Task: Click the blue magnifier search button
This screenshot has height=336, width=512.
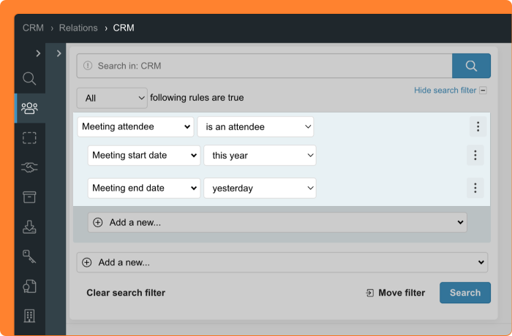Action: 471,66
